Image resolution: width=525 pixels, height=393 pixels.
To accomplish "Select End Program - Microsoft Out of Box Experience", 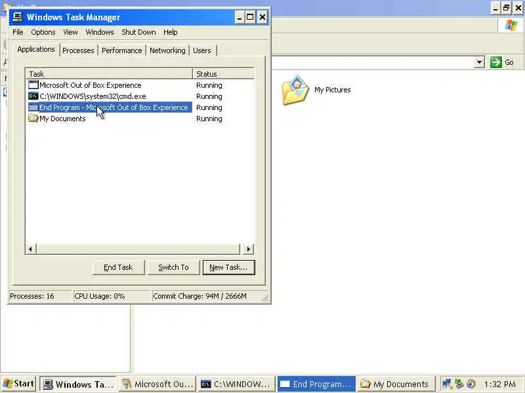I will pyautogui.click(x=114, y=107).
